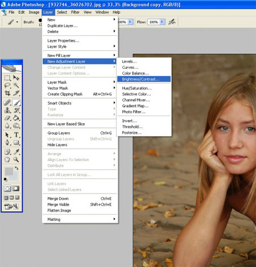Switch to Standard Mode editing
This screenshot has height=267, width=256.
(7, 188)
